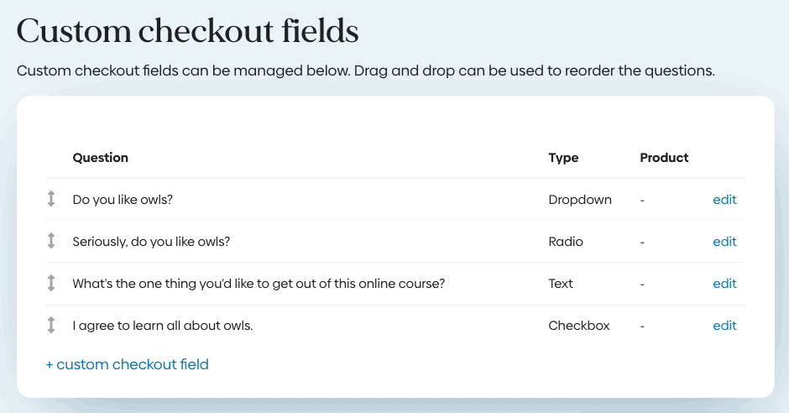
Task: Click the Type column header
Action: coord(563,158)
